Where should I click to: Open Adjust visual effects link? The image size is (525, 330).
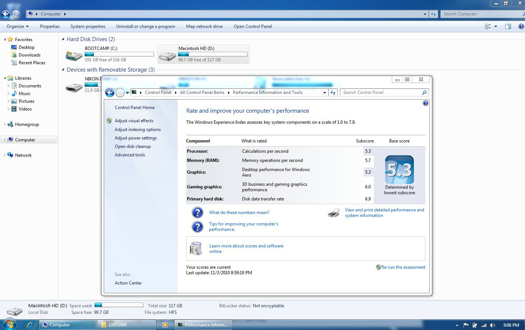(x=134, y=121)
